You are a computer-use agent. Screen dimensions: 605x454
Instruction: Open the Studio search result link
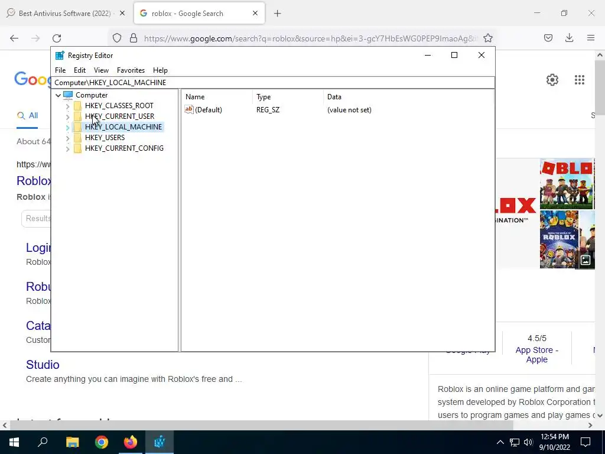click(43, 365)
